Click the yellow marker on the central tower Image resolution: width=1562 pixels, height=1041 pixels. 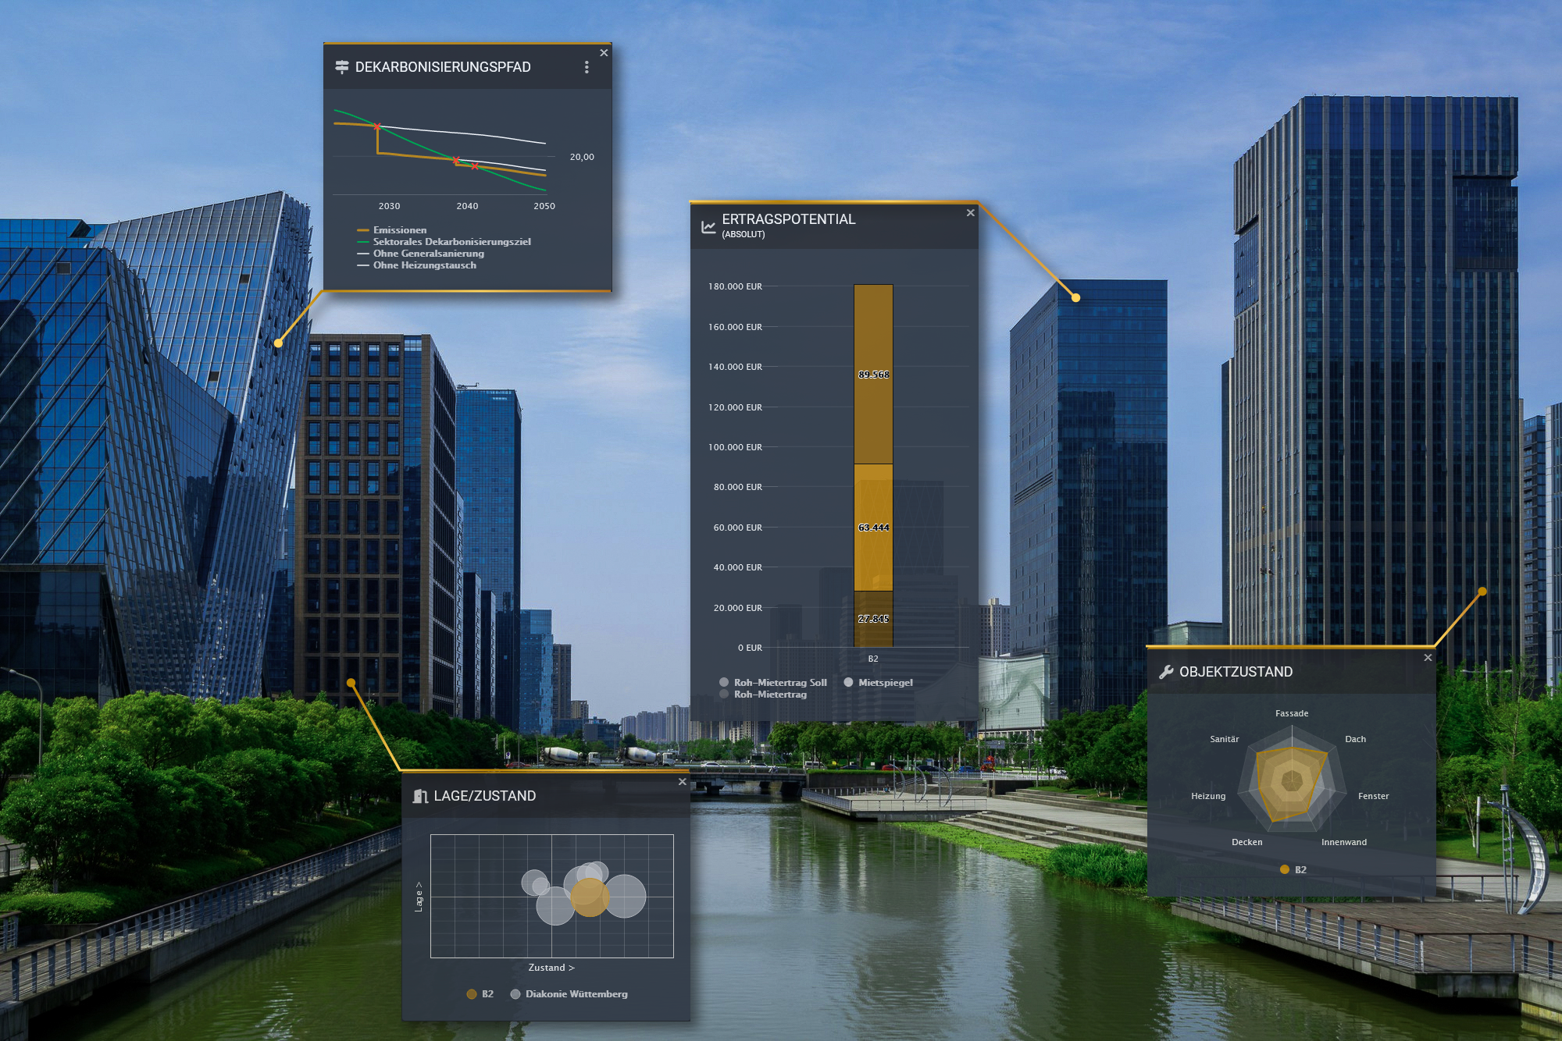pos(1076,297)
